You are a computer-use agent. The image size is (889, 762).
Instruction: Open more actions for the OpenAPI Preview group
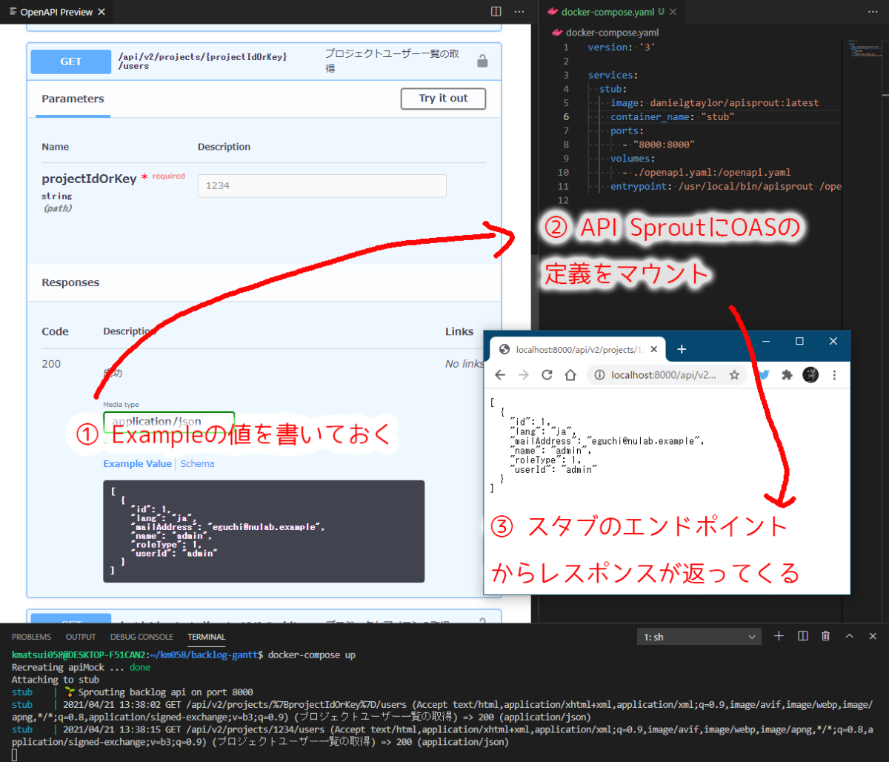(520, 12)
